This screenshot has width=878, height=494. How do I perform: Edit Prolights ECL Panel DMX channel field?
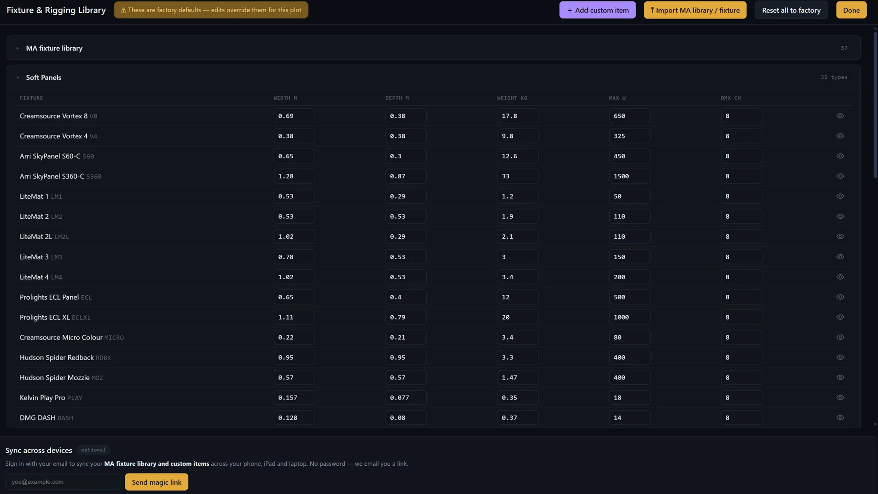pyautogui.click(x=741, y=297)
